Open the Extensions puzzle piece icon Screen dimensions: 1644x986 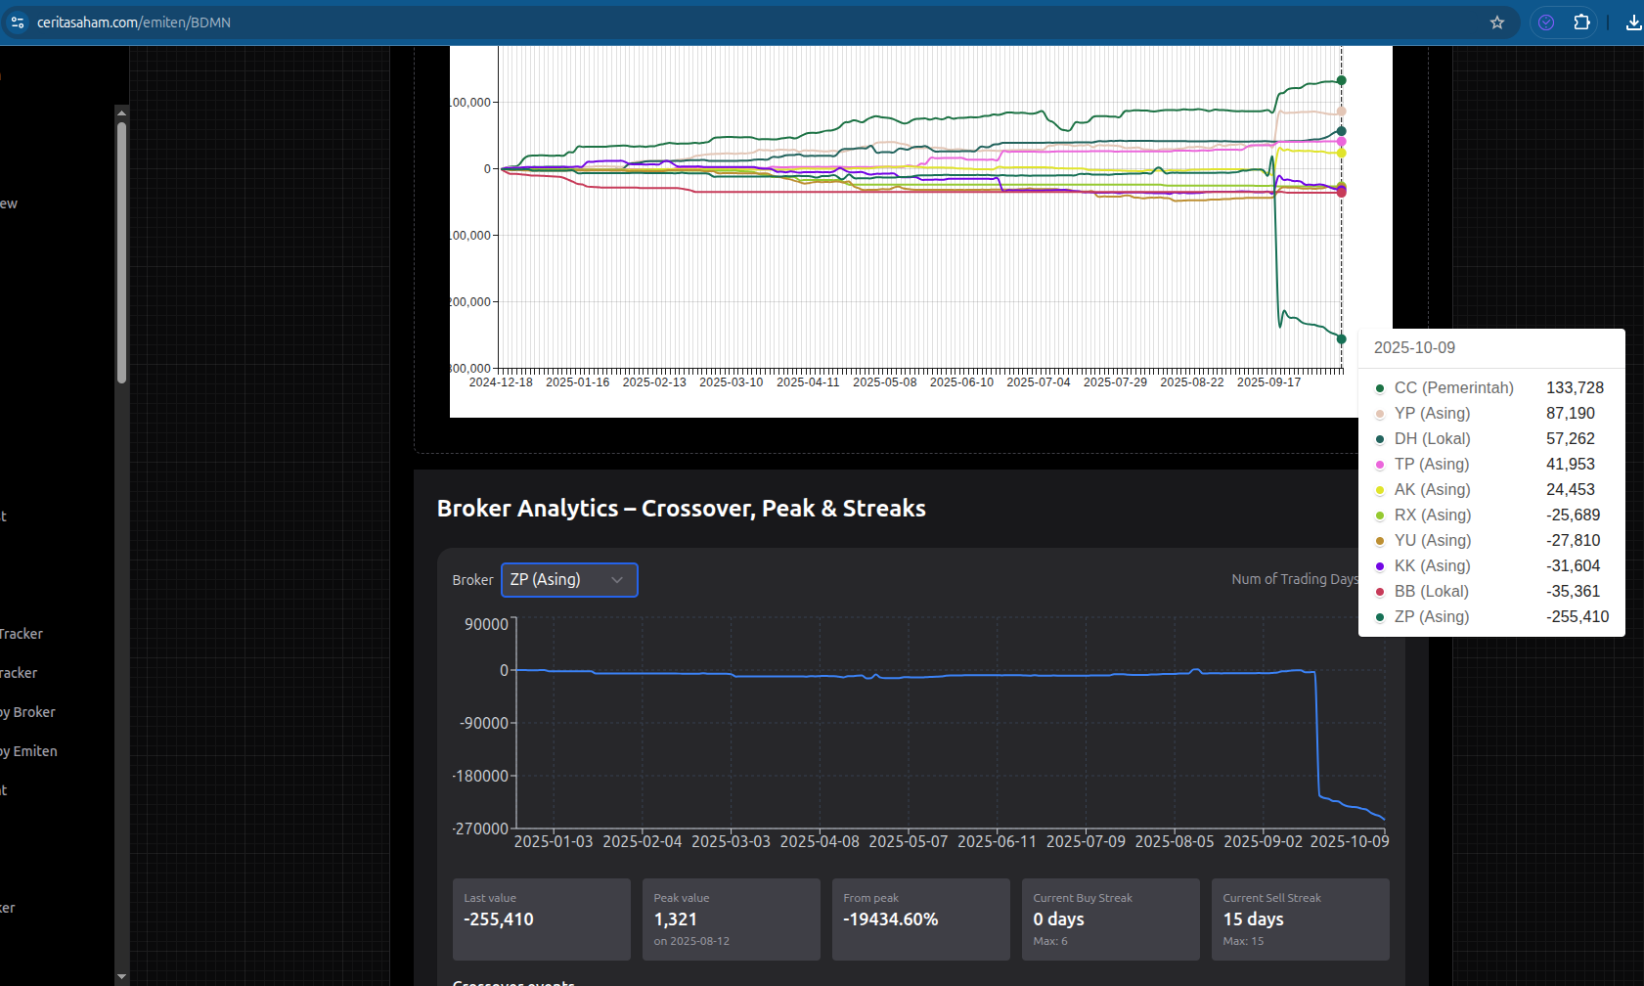(1581, 22)
